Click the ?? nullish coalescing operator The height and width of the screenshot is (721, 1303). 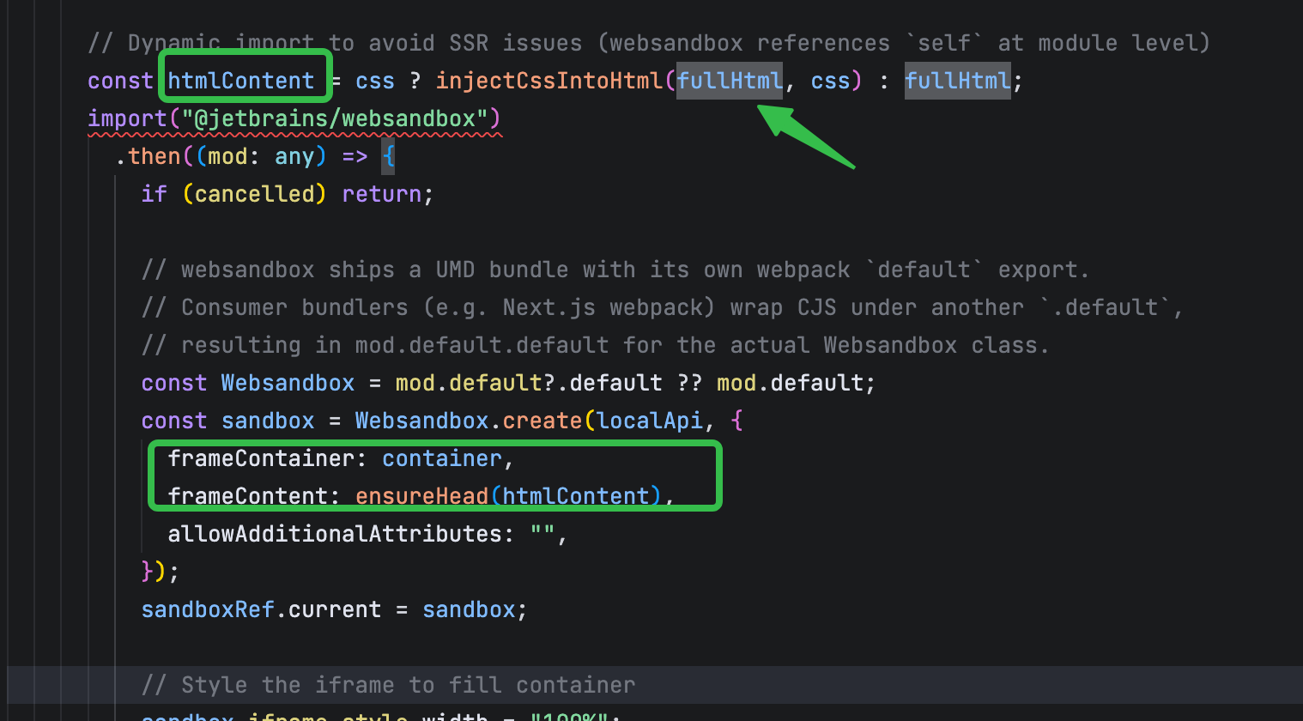tap(689, 383)
